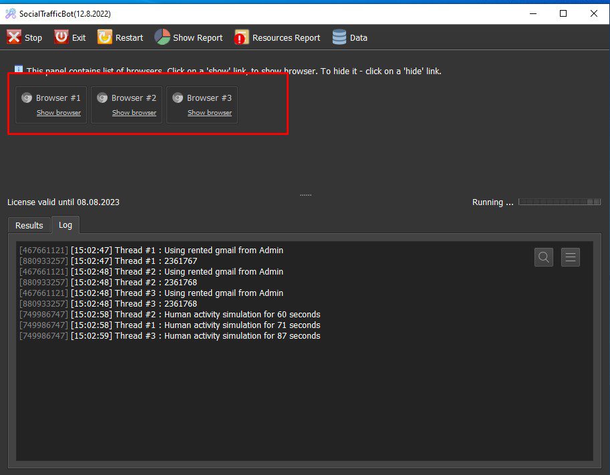This screenshot has height=475, width=610.
Task: Click Show browser link under Browser #3
Action: [210, 113]
